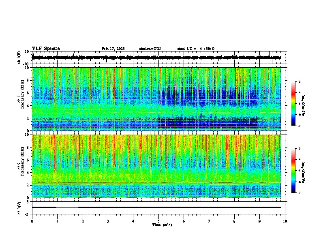Click time axis tick label "9"
Image resolution: width=321 pixels, height=248 pixels.
pyautogui.click(x=259, y=221)
